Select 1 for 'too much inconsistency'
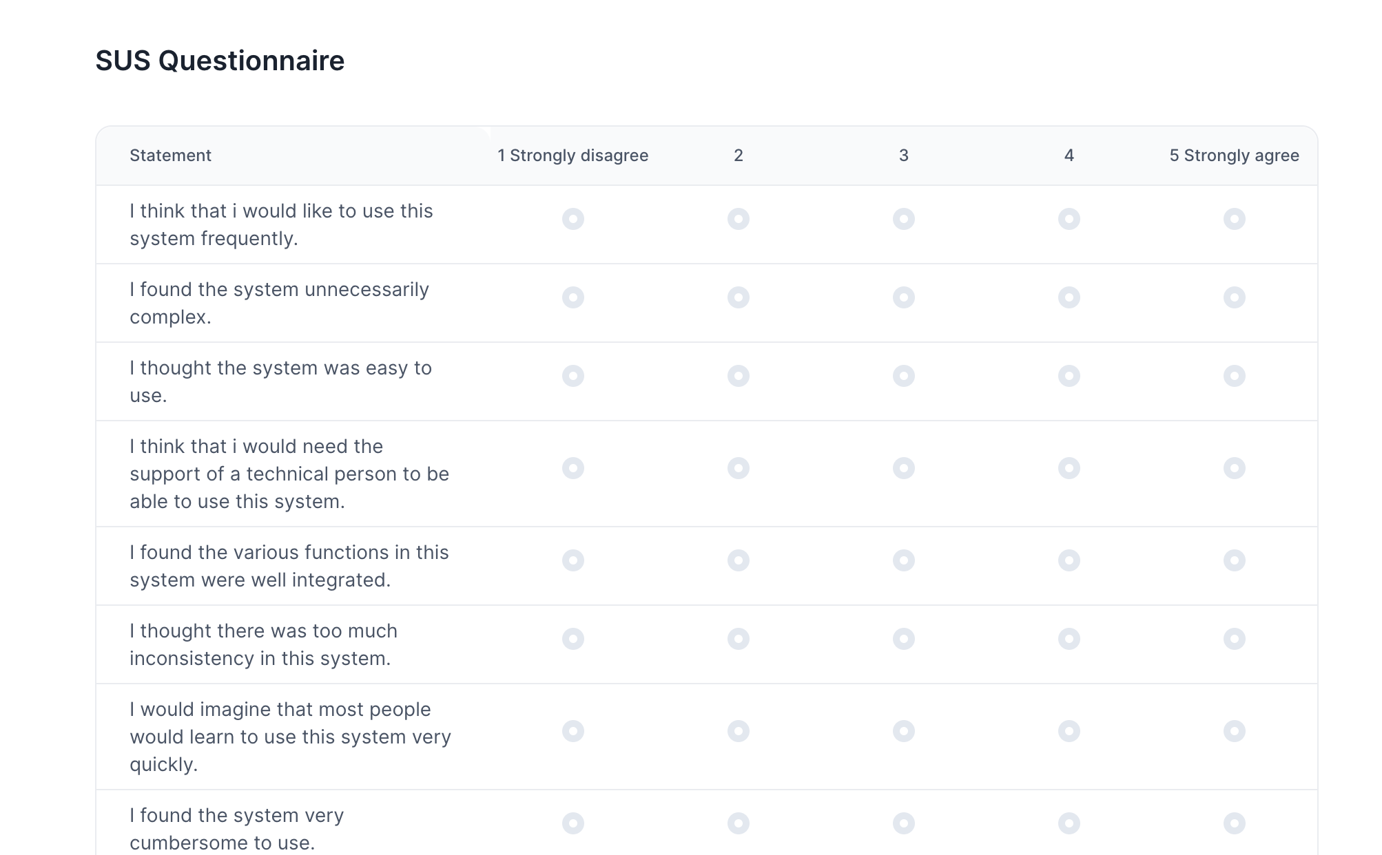1382x855 pixels. pyautogui.click(x=573, y=639)
